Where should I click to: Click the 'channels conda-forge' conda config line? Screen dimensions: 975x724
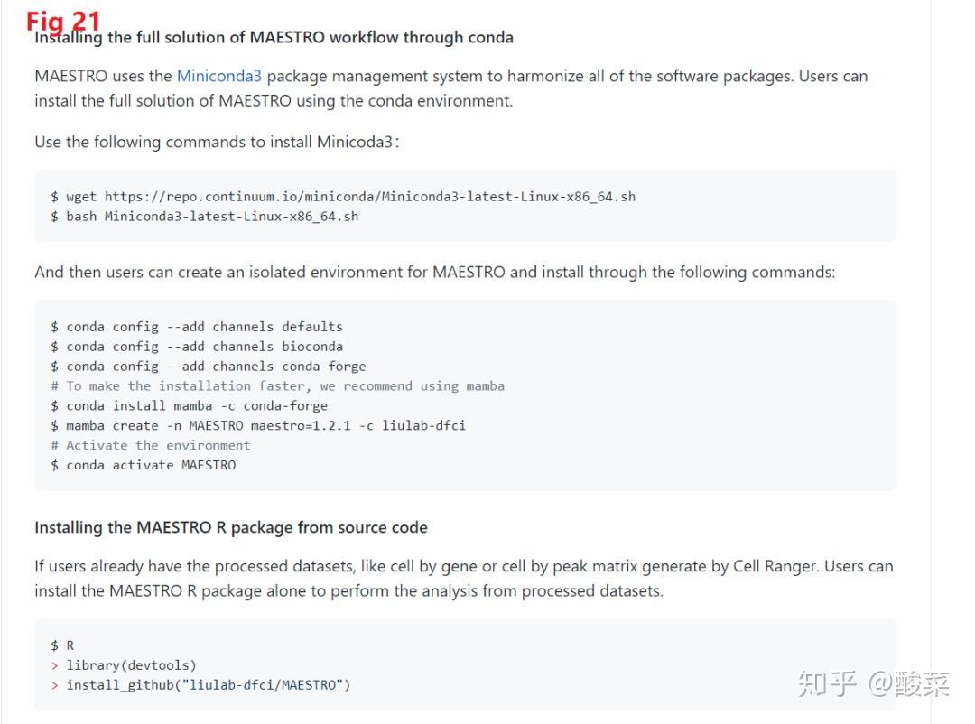click(209, 367)
